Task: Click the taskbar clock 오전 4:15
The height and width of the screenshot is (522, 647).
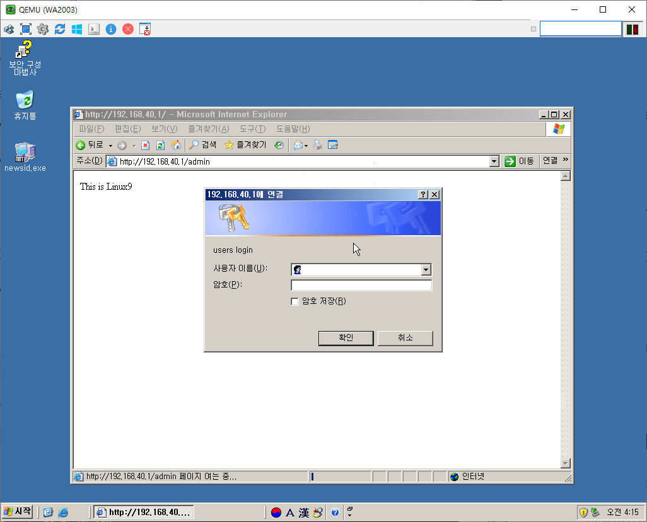Action: point(622,512)
